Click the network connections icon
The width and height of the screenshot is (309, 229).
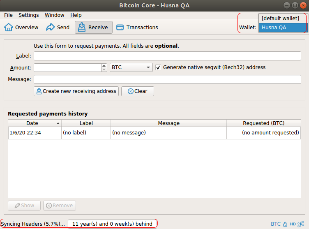pos(301,224)
